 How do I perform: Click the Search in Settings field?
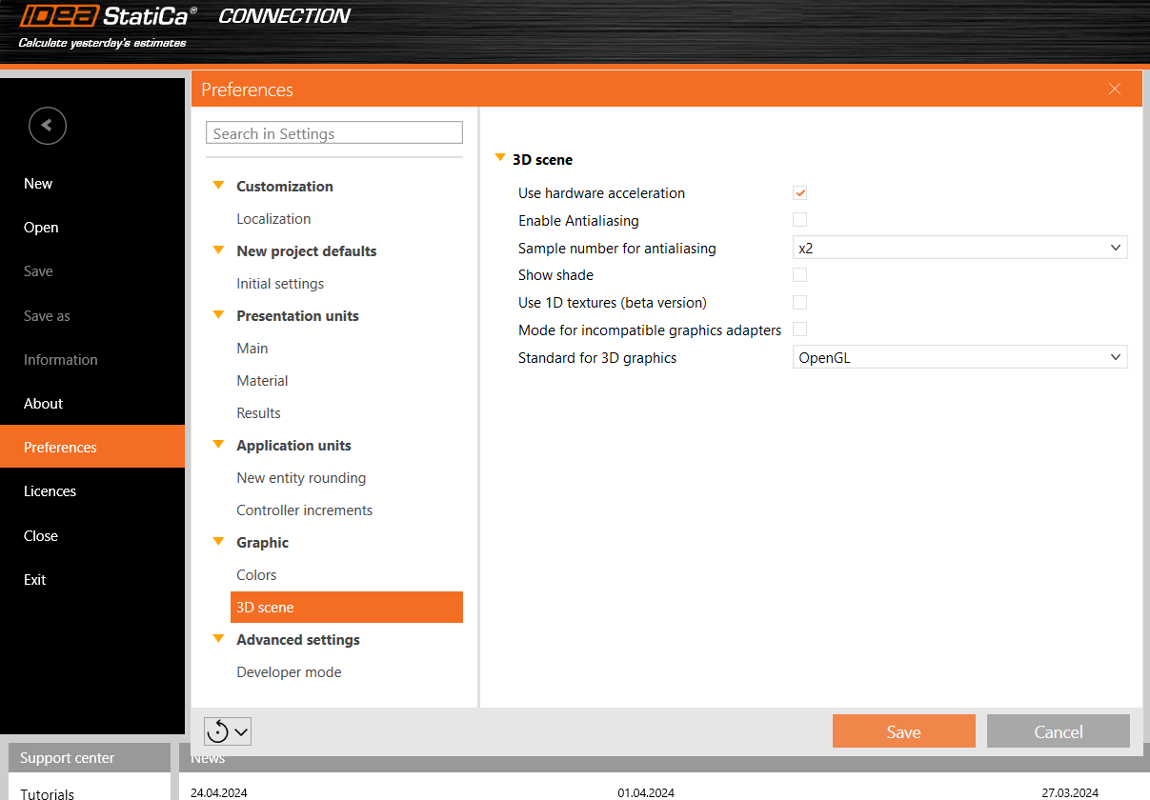[333, 133]
